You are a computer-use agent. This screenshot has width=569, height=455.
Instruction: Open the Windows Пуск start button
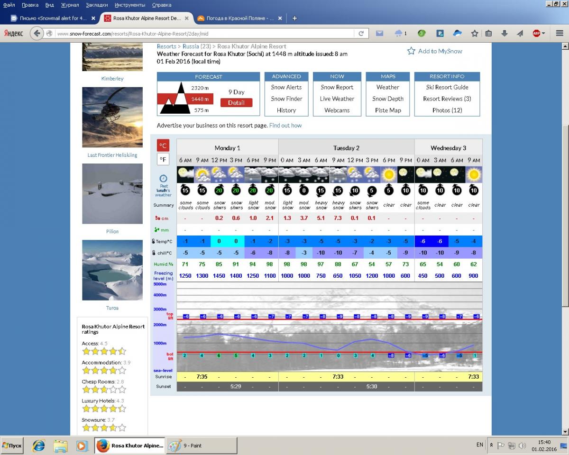[12, 446]
